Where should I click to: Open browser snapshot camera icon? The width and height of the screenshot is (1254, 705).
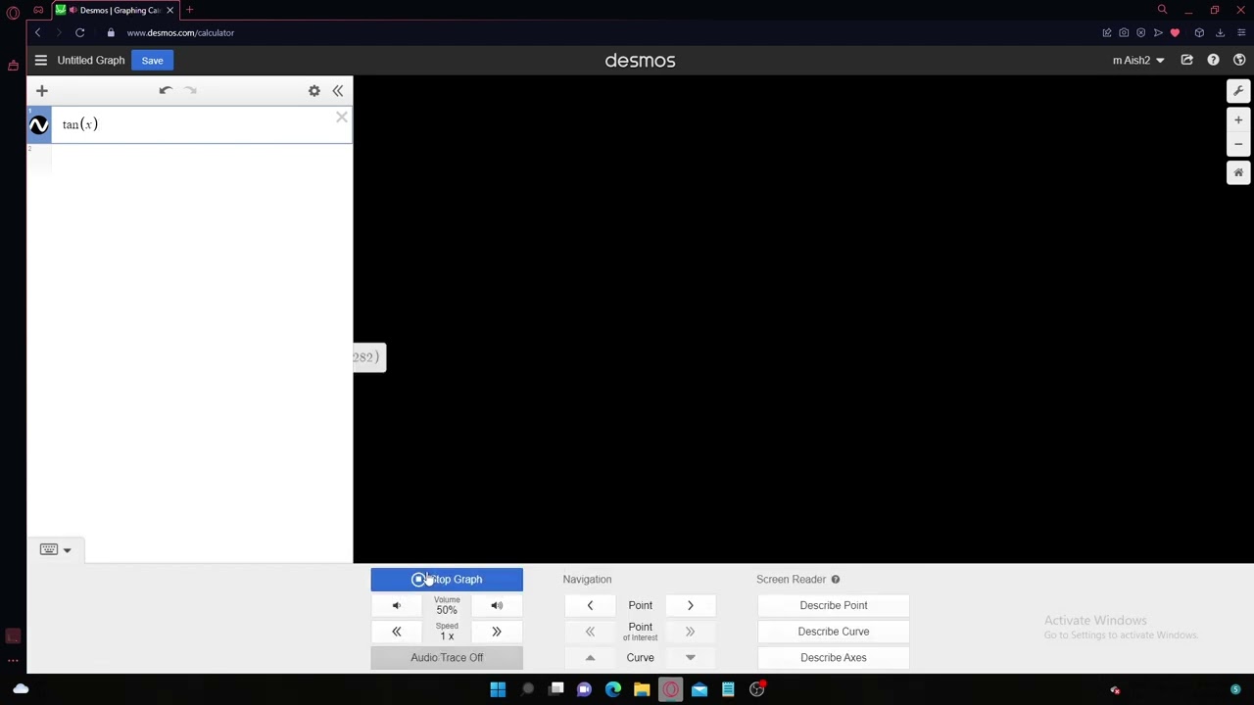point(1124,33)
